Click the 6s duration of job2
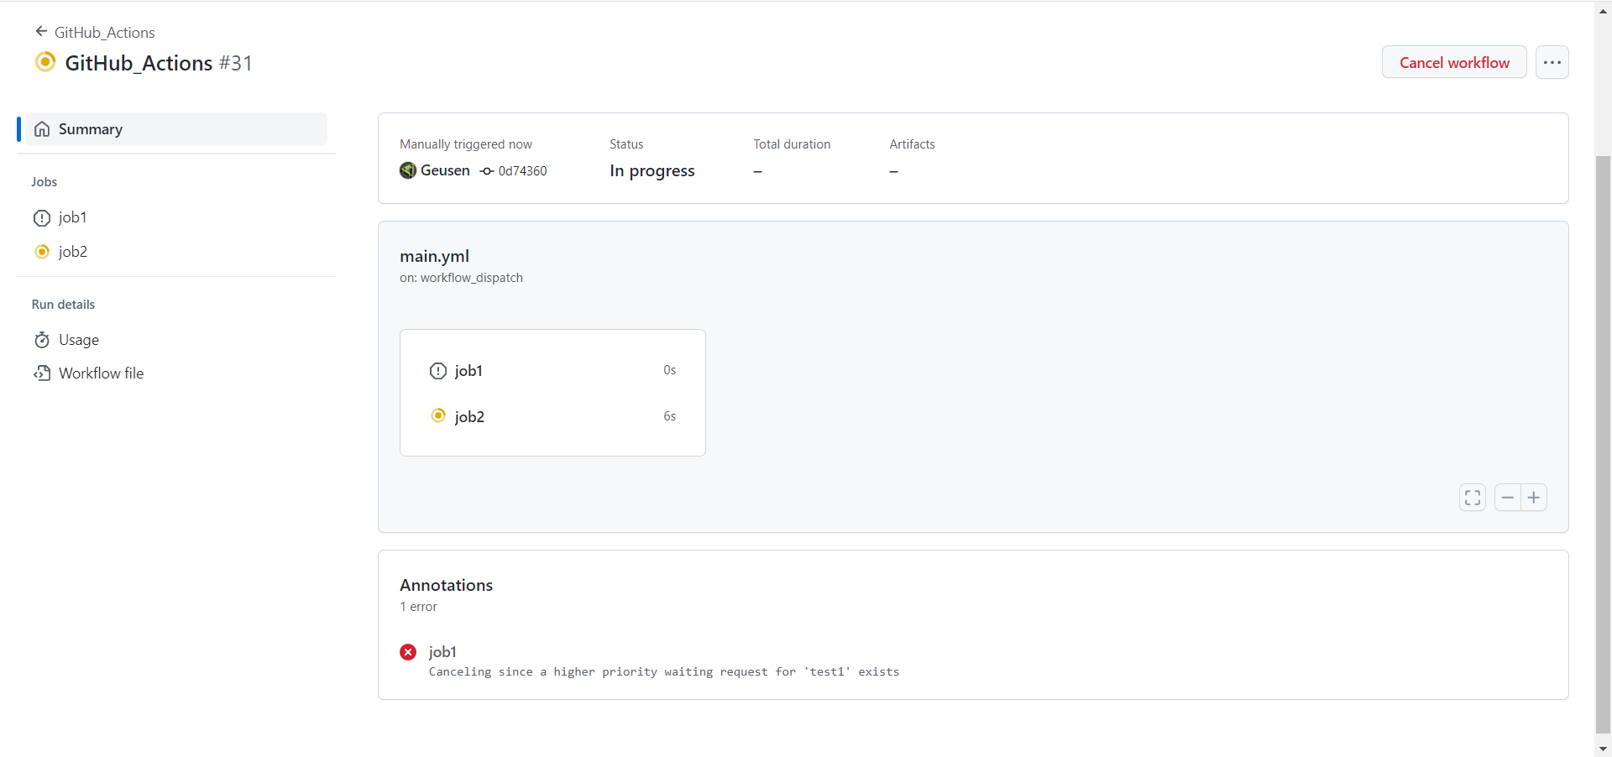Image resolution: width=1612 pixels, height=757 pixels. point(669,416)
